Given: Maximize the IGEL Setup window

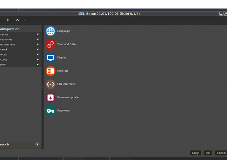Looking at the screenshot, I should click(225, 14).
